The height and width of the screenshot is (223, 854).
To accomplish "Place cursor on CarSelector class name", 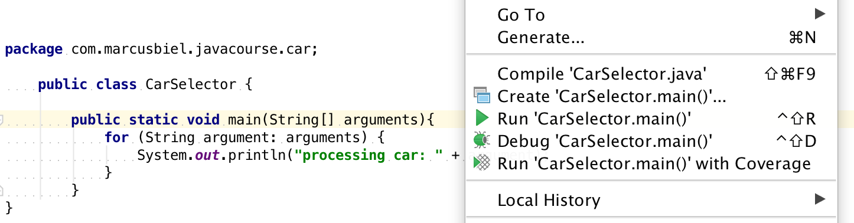I will pyautogui.click(x=190, y=85).
